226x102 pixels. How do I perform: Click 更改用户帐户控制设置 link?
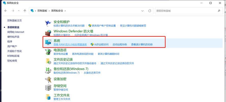point(104,26)
